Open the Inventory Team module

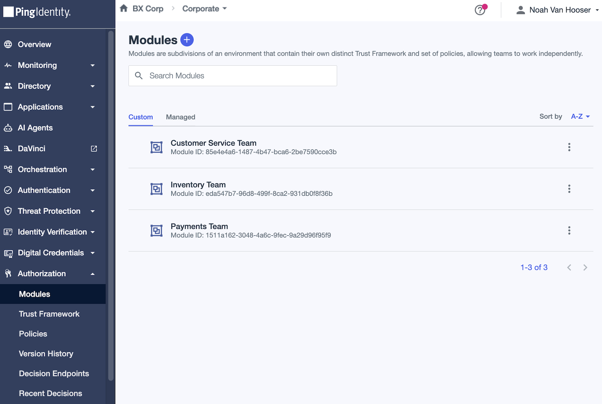(x=361, y=189)
